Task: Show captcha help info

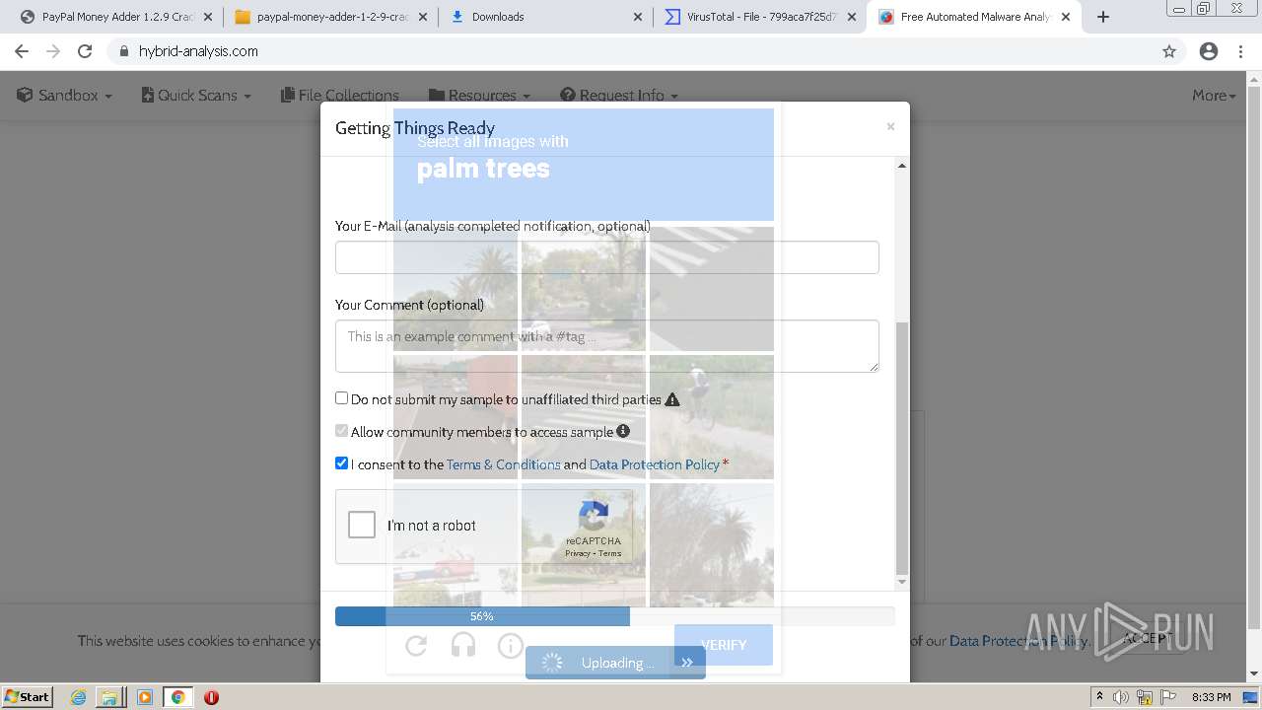Action: [x=511, y=645]
